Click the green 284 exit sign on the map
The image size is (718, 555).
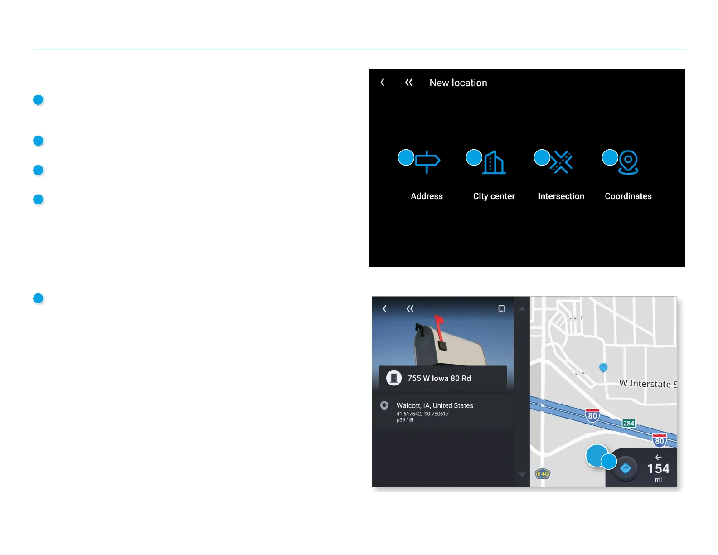[x=628, y=423]
